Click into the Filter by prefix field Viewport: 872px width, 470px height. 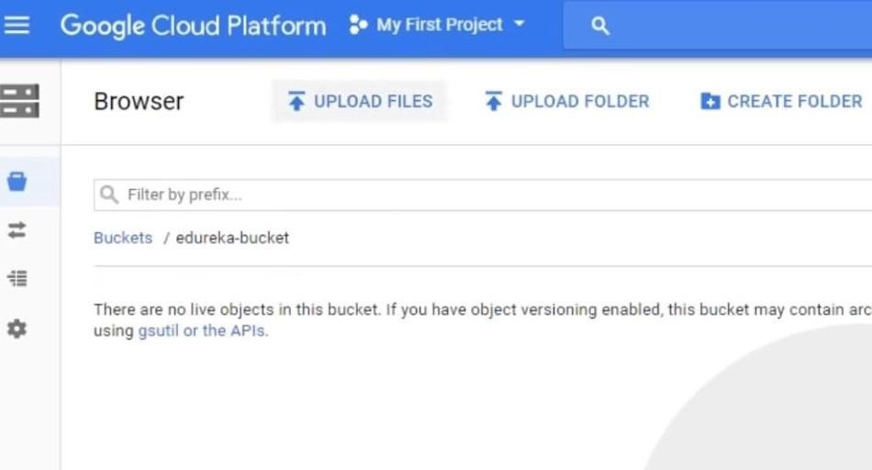coord(459,195)
